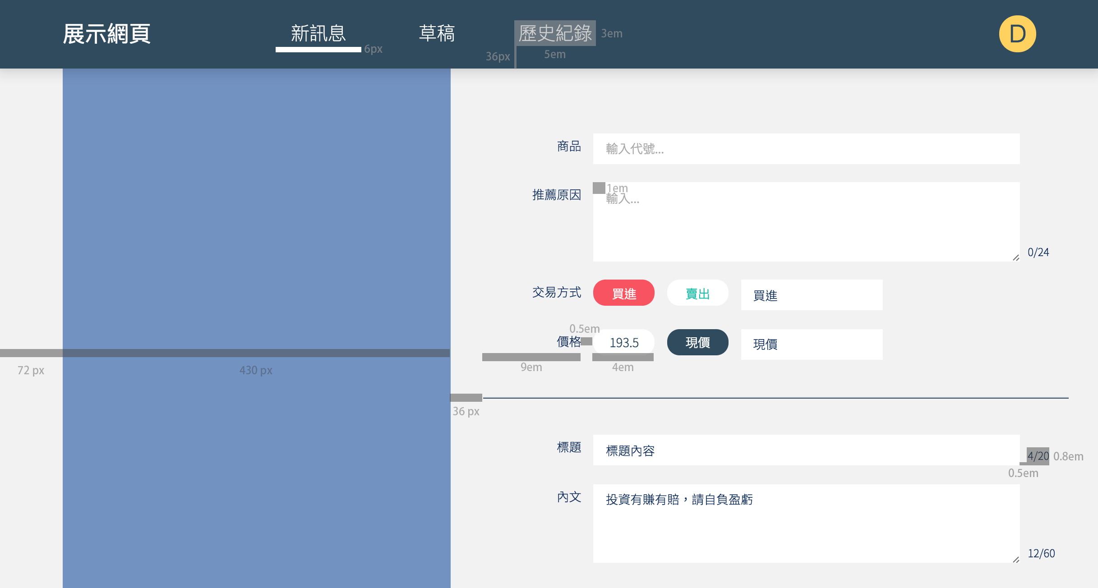Click the 推薦原因 field label
Screen dimensions: 1098x588
coord(557,195)
